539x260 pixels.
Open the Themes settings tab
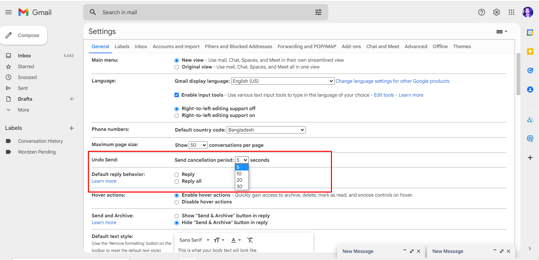pos(462,46)
